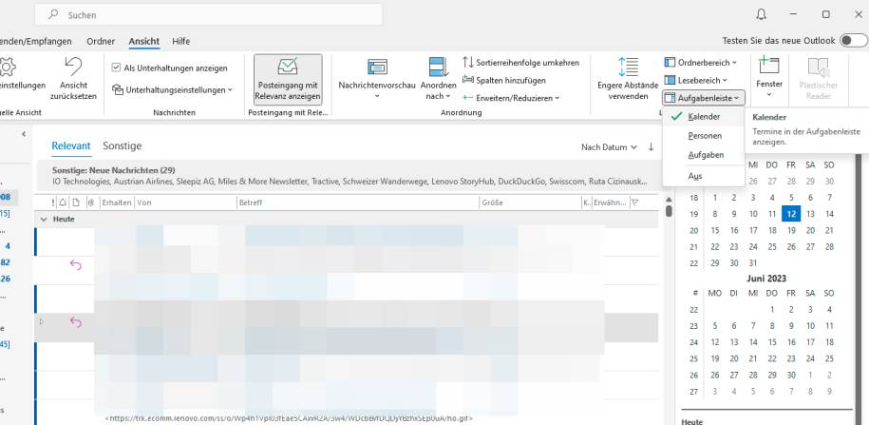The height and width of the screenshot is (425, 869).
Task: Open Unterhaltungseinstellungen dropdown
Action: coord(172,90)
